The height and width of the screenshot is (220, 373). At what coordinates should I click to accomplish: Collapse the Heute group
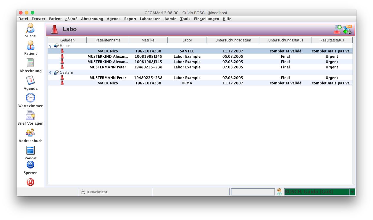pyautogui.click(x=50, y=46)
